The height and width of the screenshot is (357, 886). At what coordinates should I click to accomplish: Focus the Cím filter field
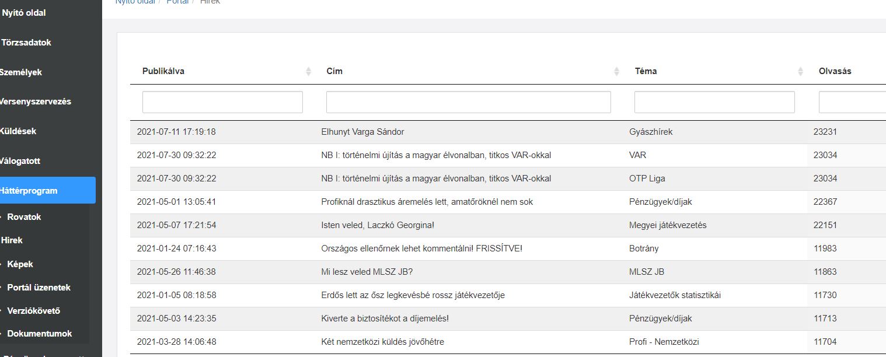click(469, 102)
